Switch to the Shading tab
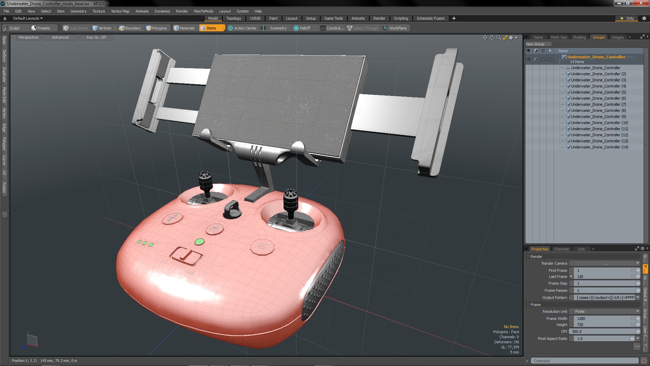The width and height of the screenshot is (650, 366). point(579,37)
